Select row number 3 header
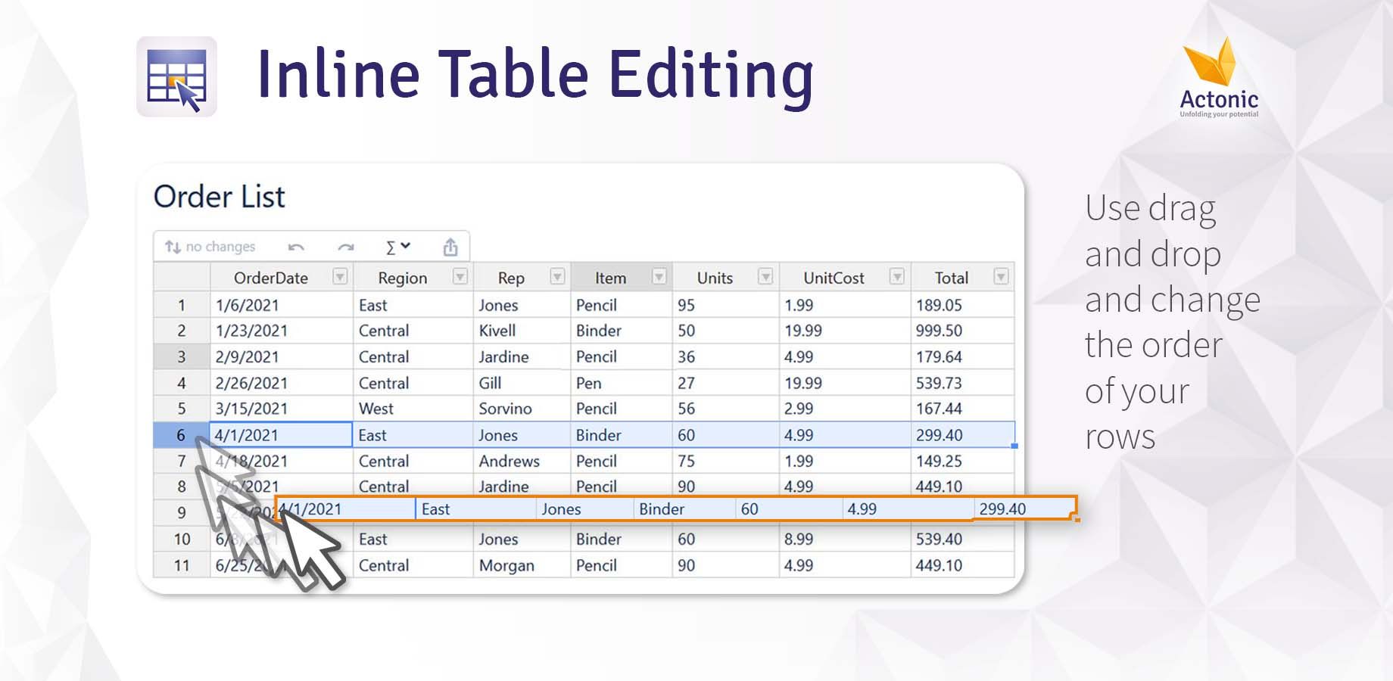1393x681 pixels. click(x=182, y=356)
